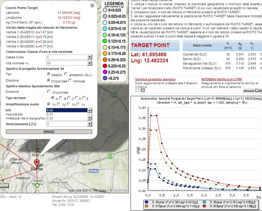Click Città del Vaticano map label
Image resolution: width=262 pixels, height=211 pixels.
click(16, 161)
